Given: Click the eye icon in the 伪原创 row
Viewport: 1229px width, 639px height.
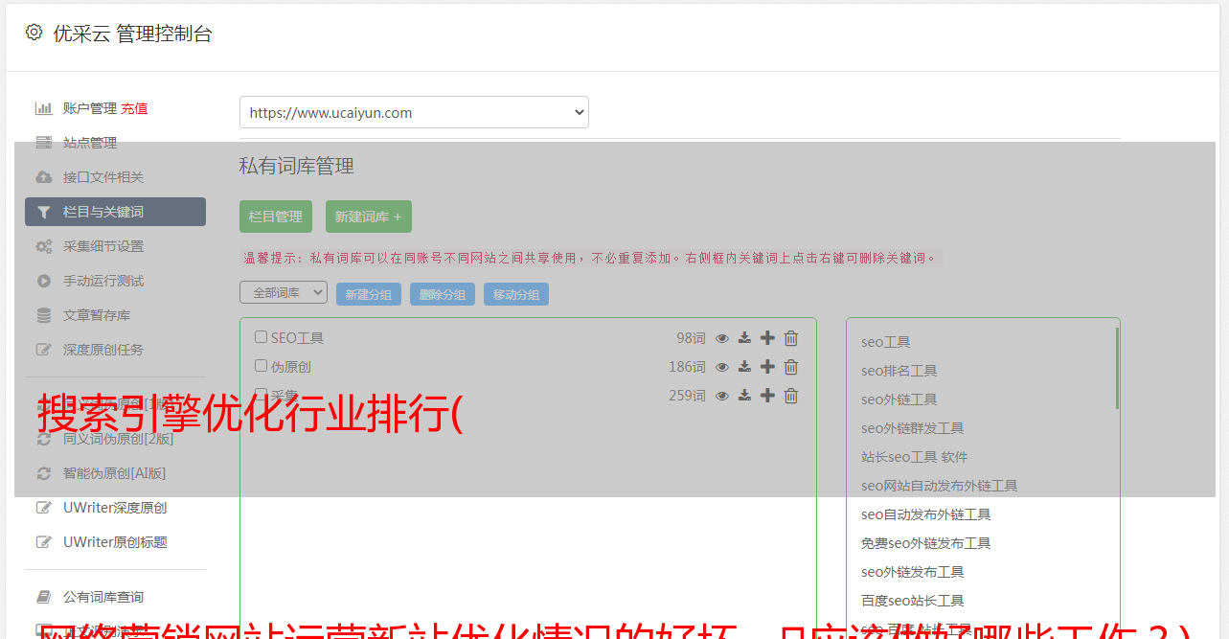Looking at the screenshot, I should [x=722, y=367].
